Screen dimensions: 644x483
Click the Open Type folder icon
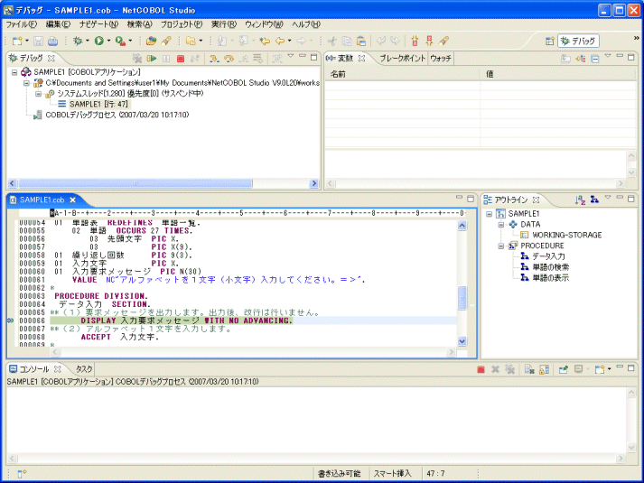(x=151, y=41)
